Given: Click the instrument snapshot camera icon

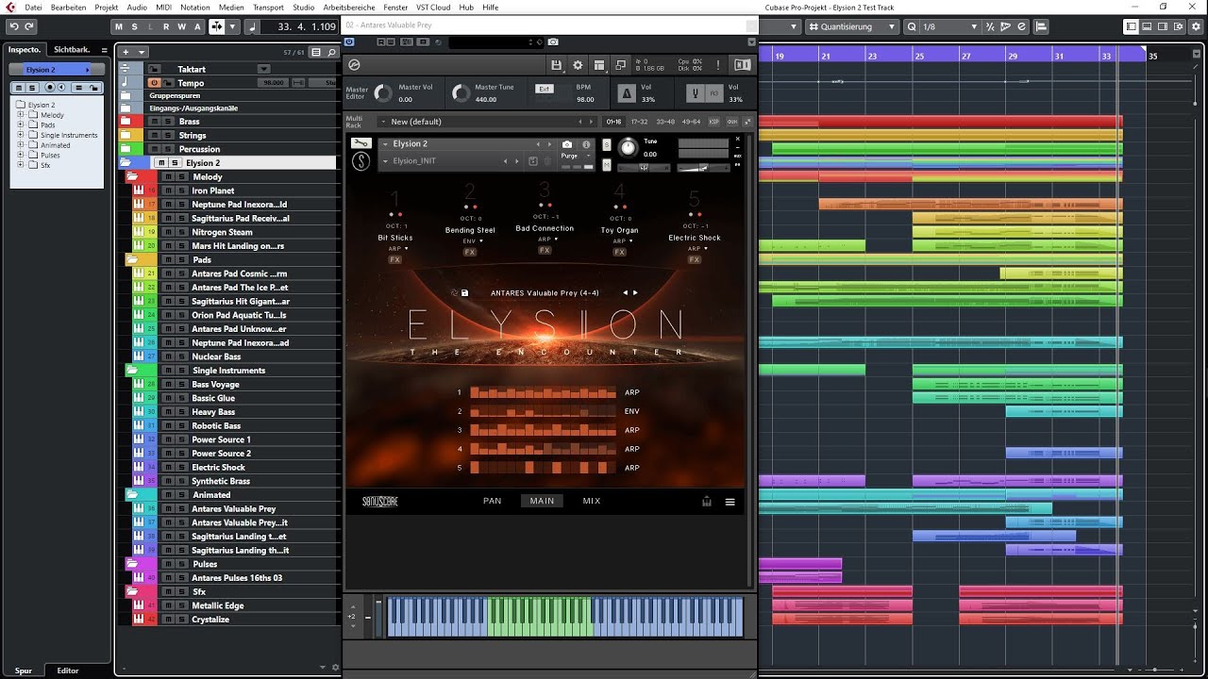Looking at the screenshot, I should coord(567,144).
